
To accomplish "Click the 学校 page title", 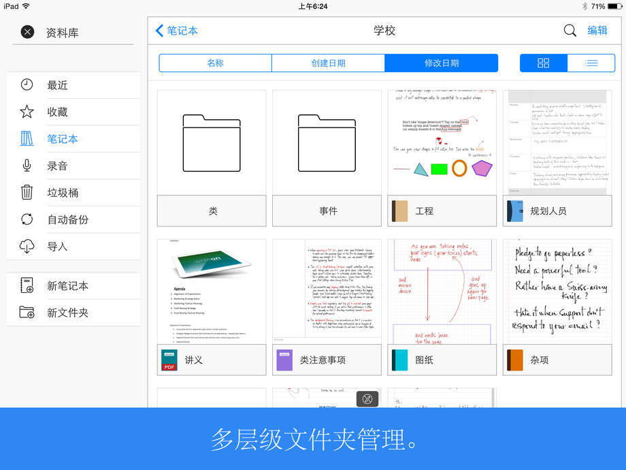I will click(x=384, y=31).
